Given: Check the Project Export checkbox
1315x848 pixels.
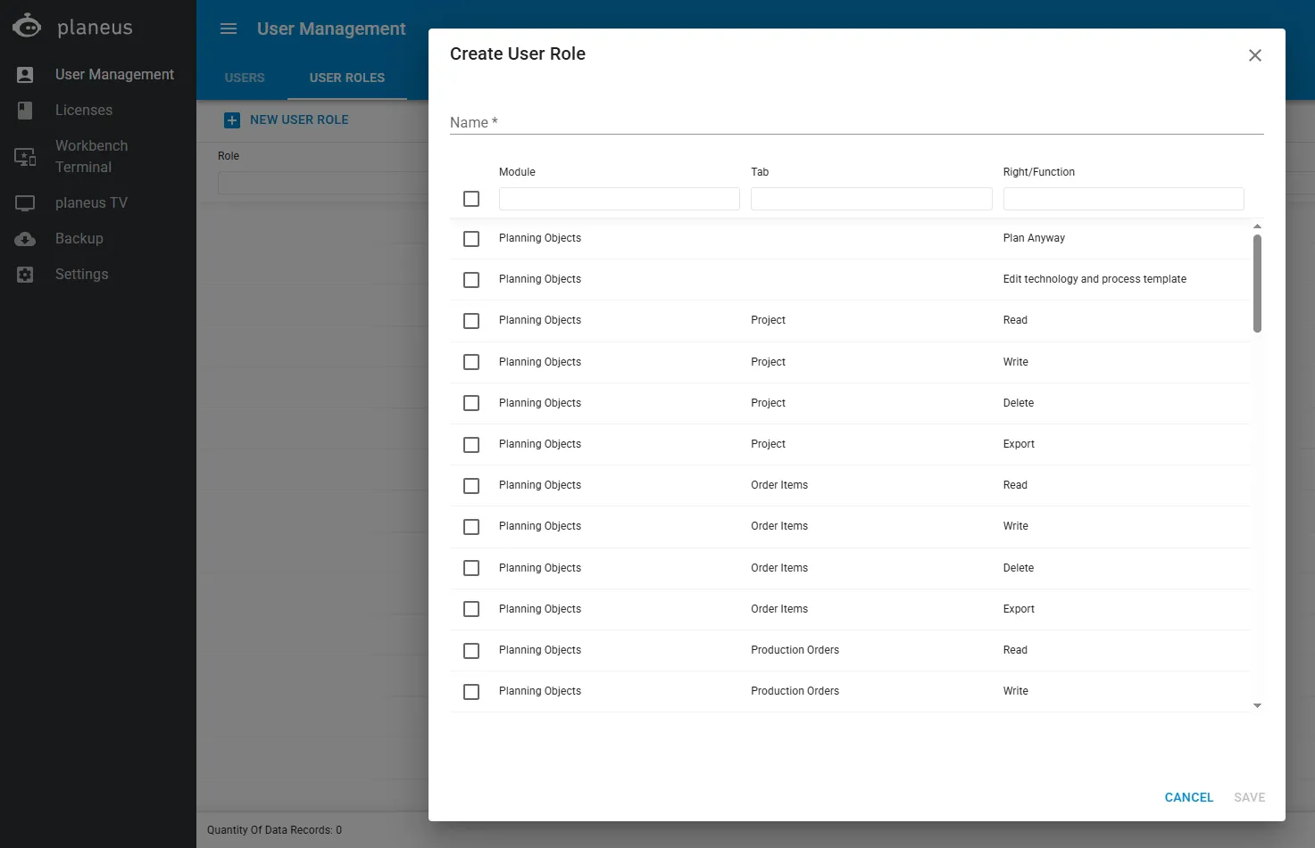Looking at the screenshot, I should (471, 445).
